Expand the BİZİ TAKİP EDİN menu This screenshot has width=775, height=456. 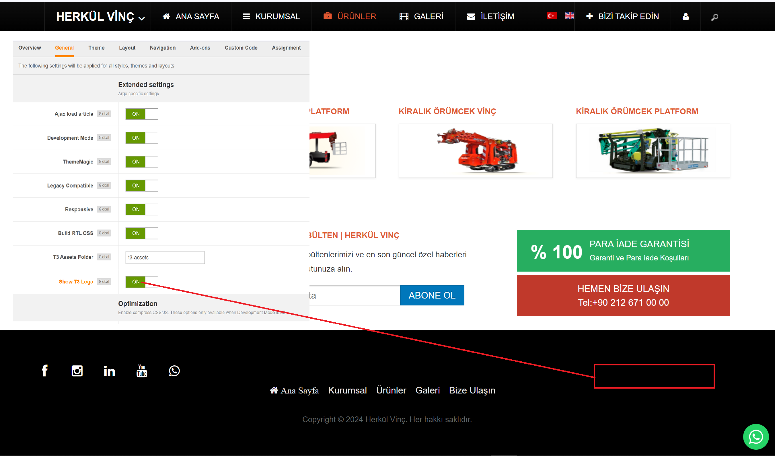tap(622, 16)
